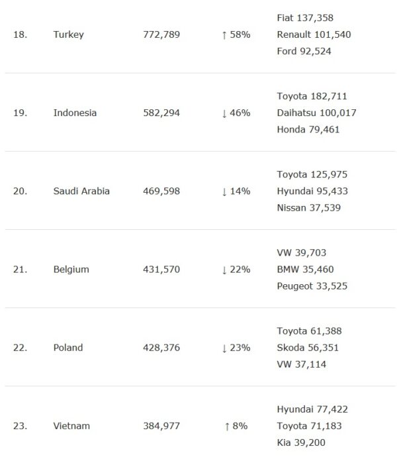The image size is (397, 463).
Task: Click rank number 21.
Action: point(20,269)
